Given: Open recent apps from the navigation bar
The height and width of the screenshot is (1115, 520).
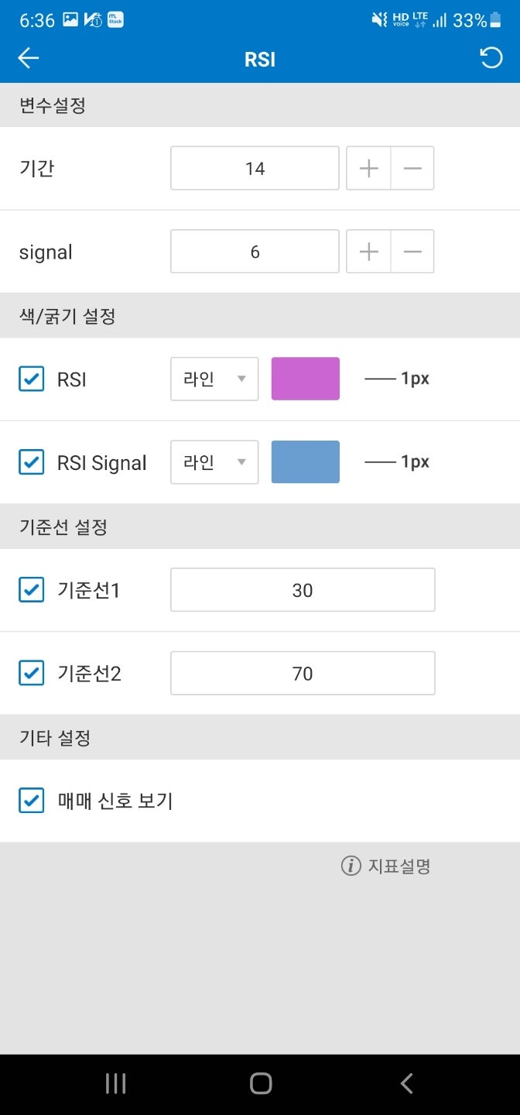Looking at the screenshot, I should [x=115, y=1084].
